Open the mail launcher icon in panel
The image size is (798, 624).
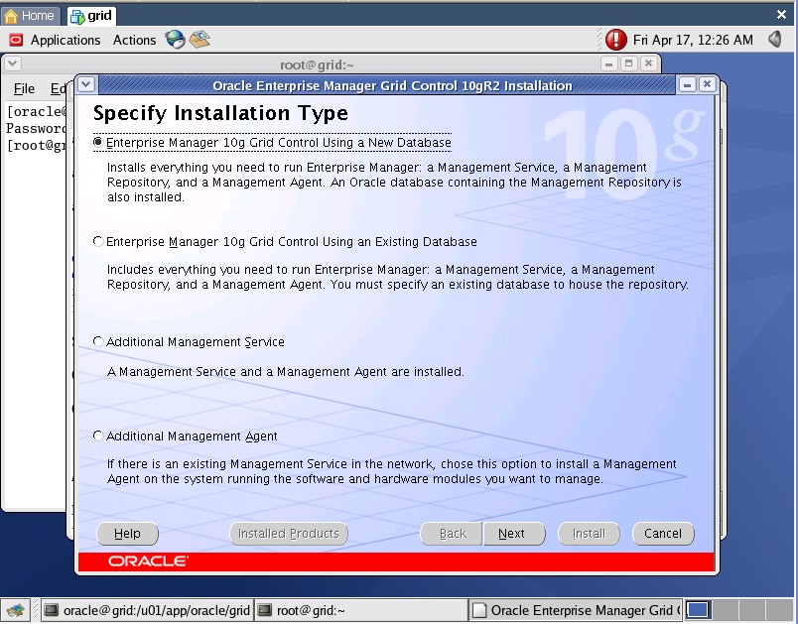(200, 40)
